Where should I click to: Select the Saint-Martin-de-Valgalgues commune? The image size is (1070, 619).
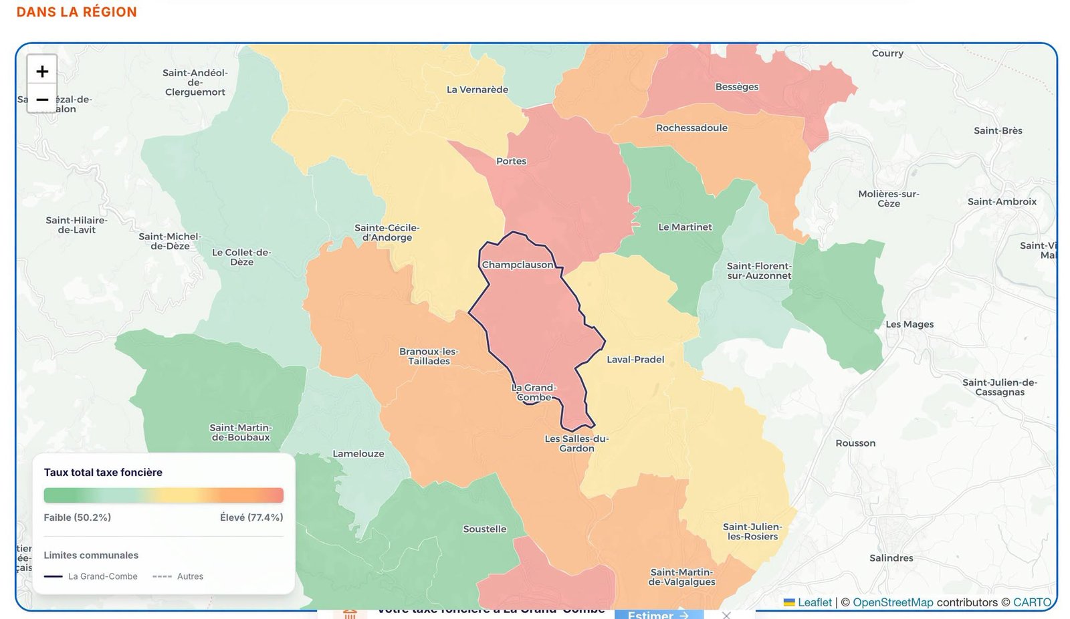tap(681, 577)
